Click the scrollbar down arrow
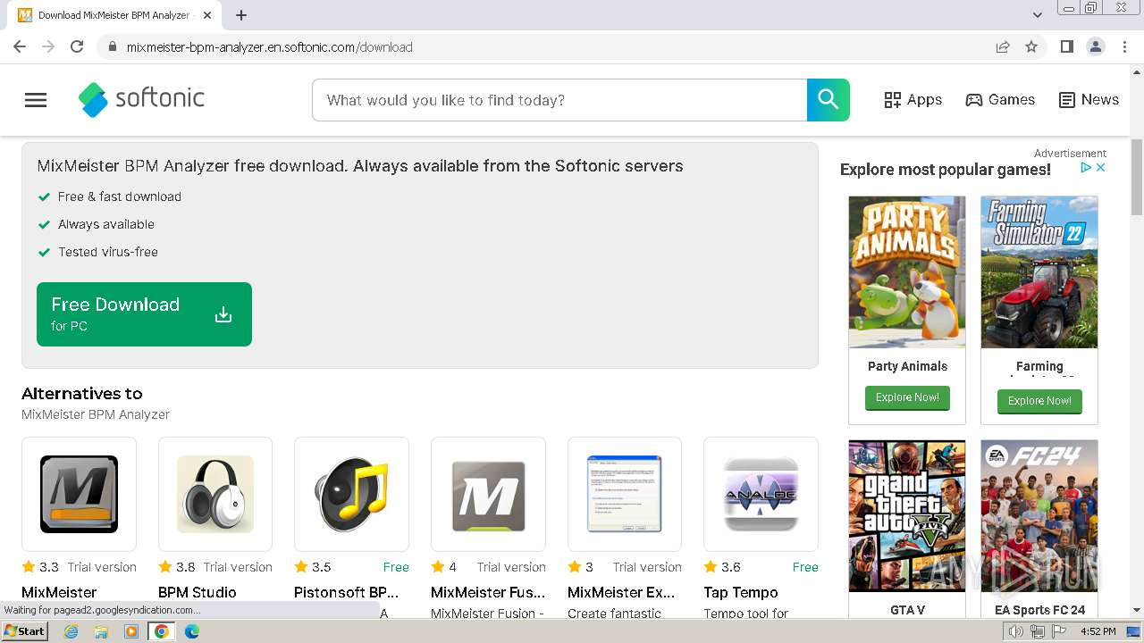 pos(1137,611)
